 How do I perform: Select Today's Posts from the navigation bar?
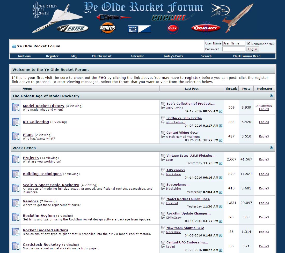pyautogui.click(x=173, y=56)
